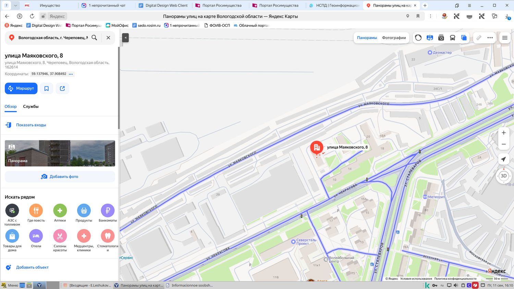This screenshot has width=514, height=289.
Task: Zoom out with the map minus button
Action: [504, 144]
